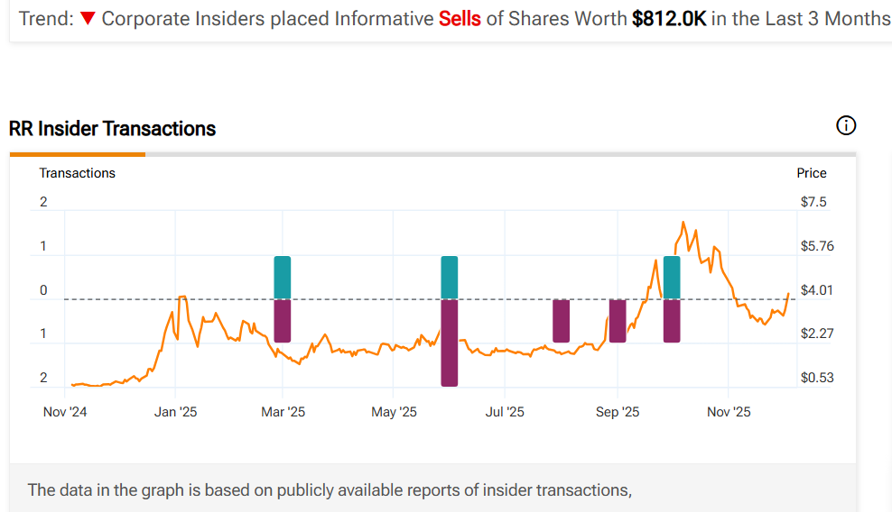Click the Transactions axis title
Viewport: 892px width, 512px height.
pos(78,173)
